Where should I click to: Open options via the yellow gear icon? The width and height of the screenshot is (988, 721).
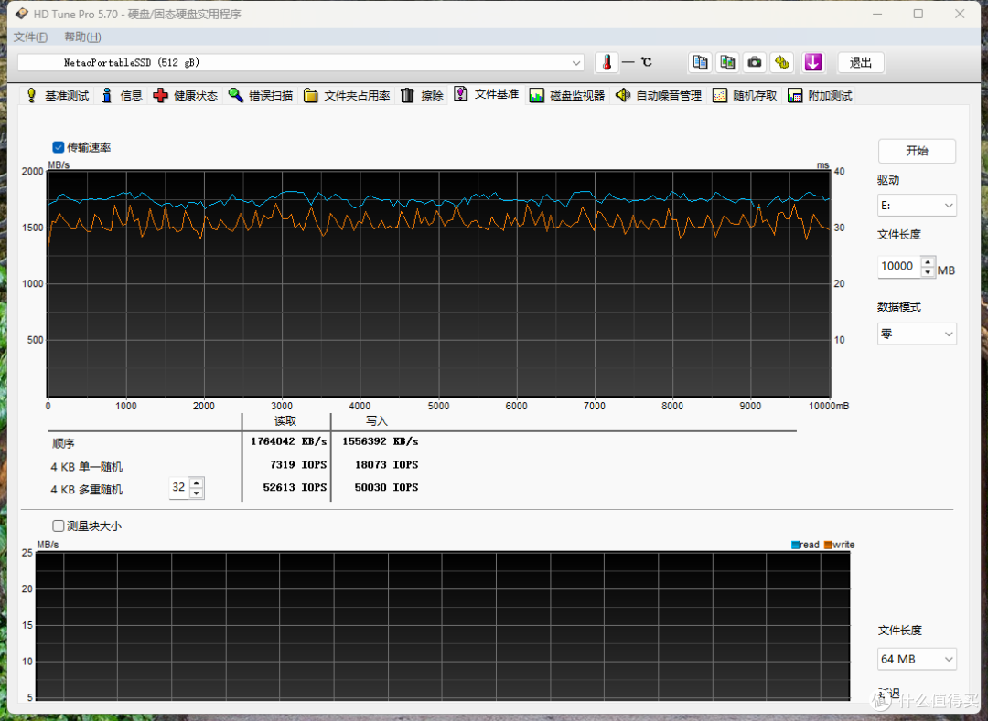click(782, 62)
